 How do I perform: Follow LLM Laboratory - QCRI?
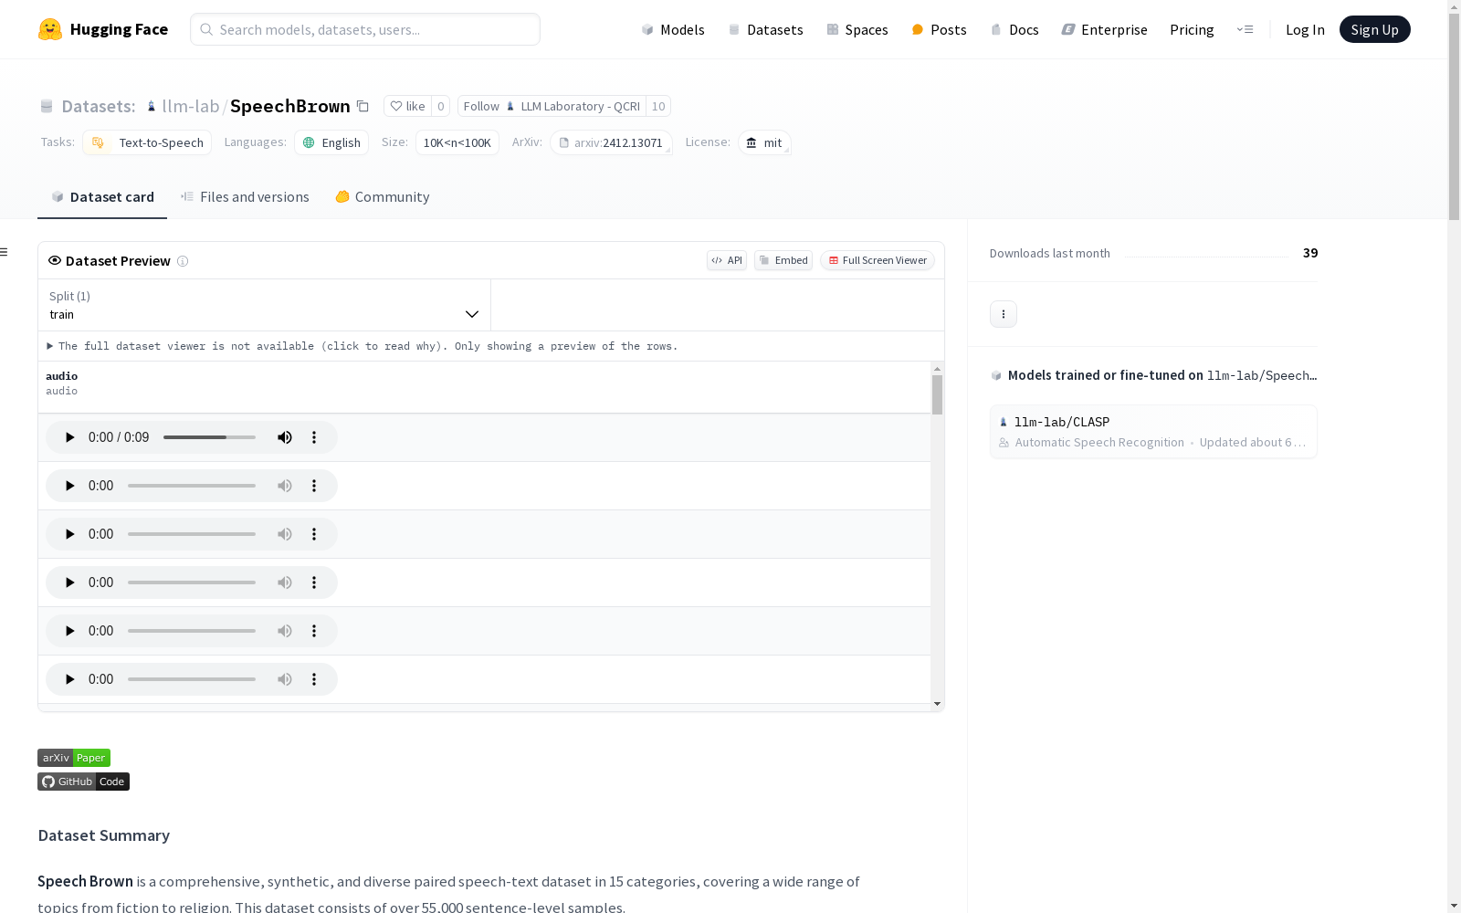(x=552, y=106)
